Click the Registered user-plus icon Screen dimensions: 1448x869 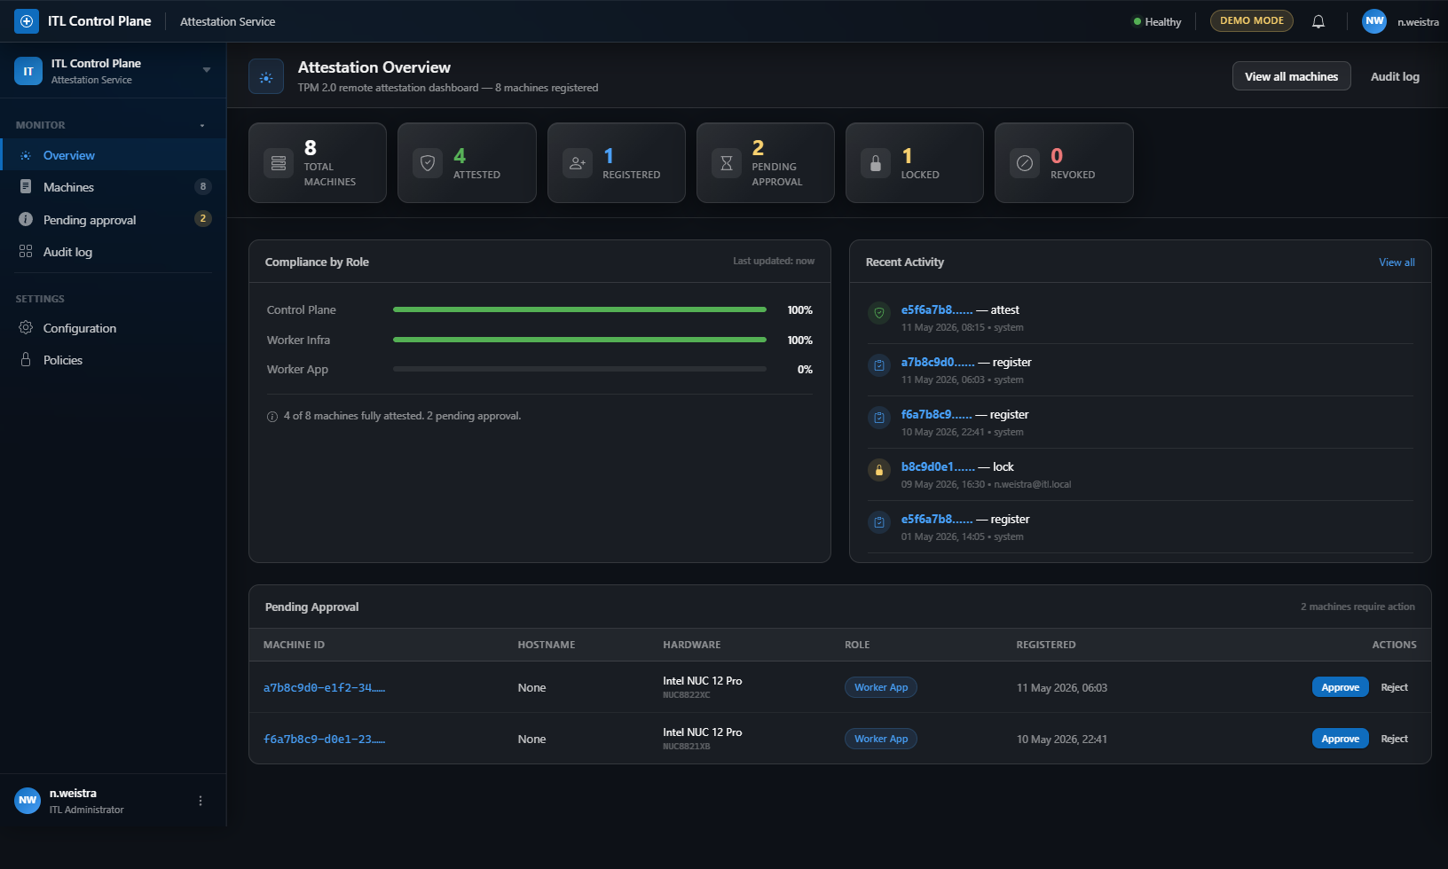pos(578,163)
